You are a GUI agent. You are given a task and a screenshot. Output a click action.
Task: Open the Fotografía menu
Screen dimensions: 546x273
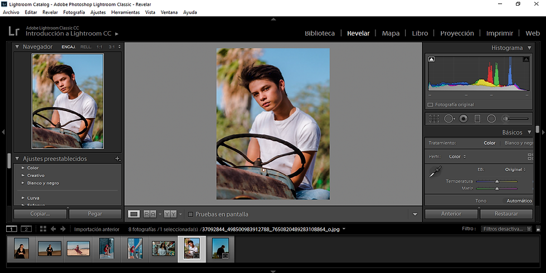(x=74, y=12)
